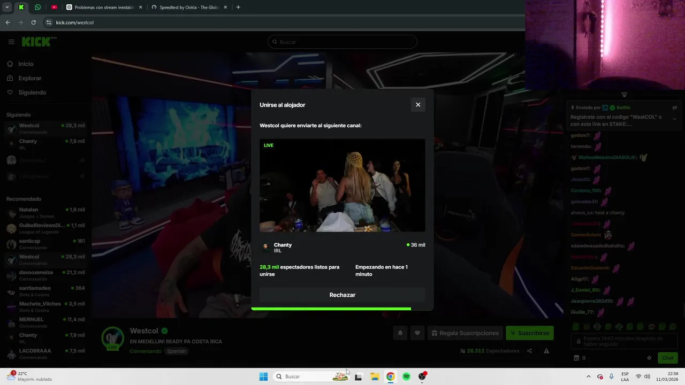This screenshot has height=385, width=685.
Task: Open recommended channel santiamadeo
Action: pos(45,291)
